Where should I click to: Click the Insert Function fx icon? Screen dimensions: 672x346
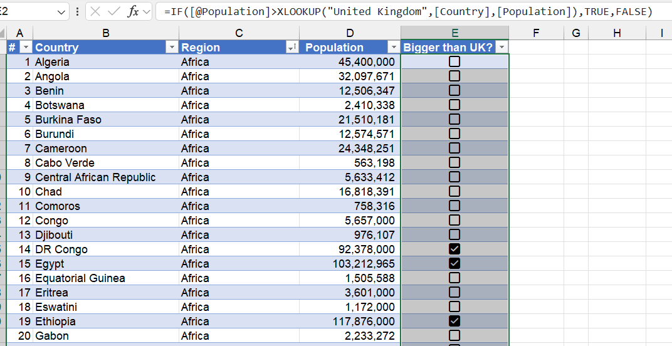(x=132, y=12)
